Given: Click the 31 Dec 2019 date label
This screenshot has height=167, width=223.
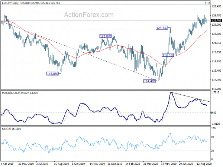Looking at the screenshot, I should [x=115, y=164].
